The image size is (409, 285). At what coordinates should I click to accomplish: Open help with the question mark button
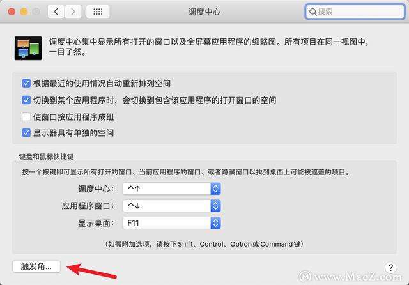point(390,267)
